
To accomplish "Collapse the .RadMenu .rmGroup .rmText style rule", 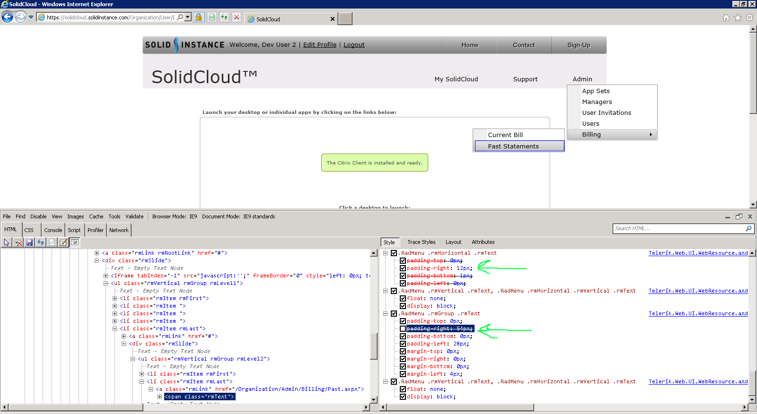I will click(x=385, y=314).
